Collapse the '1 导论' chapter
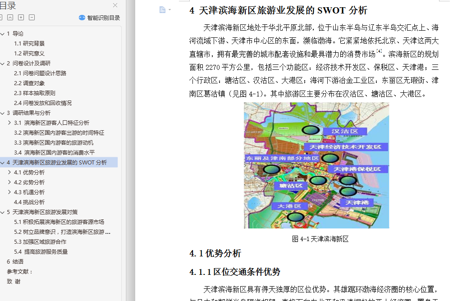 [x=2, y=34]
